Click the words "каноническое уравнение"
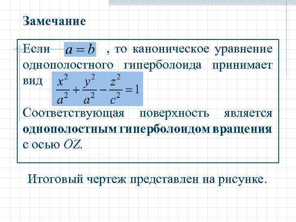This screenshot has width=296, height=222. [x=203, y=49]
